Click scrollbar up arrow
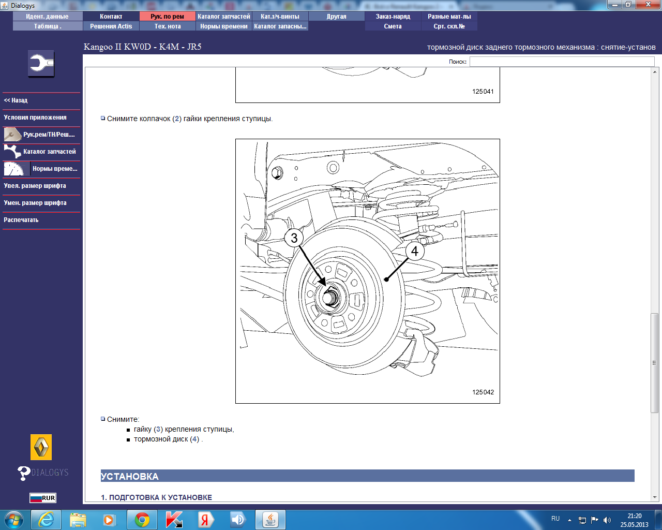Image resolution: width=662 pixels, height=530 pixels. coord(655,72)
